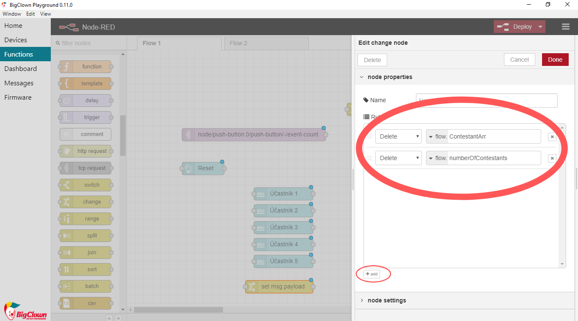
Task: Open the Dashboard page
Action: [25, 68]
